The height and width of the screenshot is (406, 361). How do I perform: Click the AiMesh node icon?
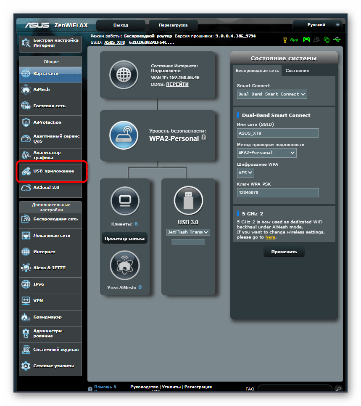point(124,265)
